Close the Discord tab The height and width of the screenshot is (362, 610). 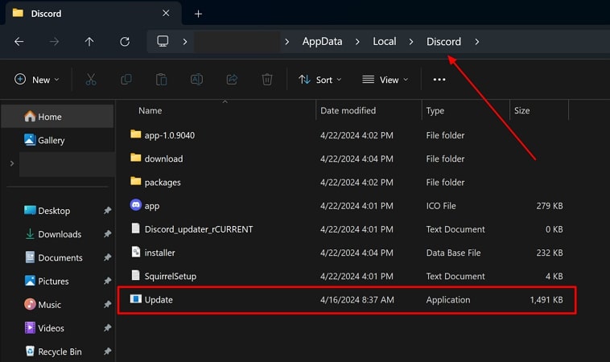point(166,13)
